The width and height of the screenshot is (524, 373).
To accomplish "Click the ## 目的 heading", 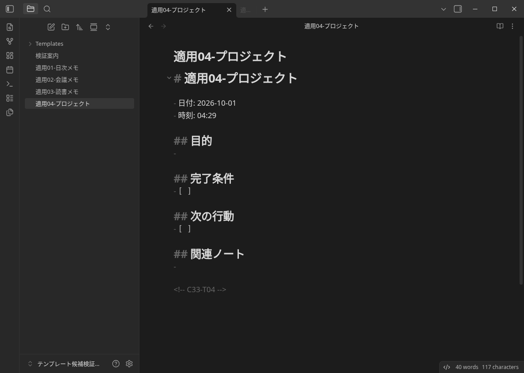I will point(193,141).
